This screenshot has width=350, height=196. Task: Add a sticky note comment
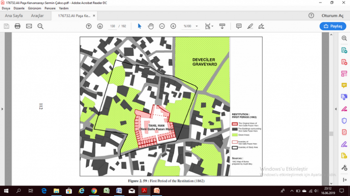point(238,26)
